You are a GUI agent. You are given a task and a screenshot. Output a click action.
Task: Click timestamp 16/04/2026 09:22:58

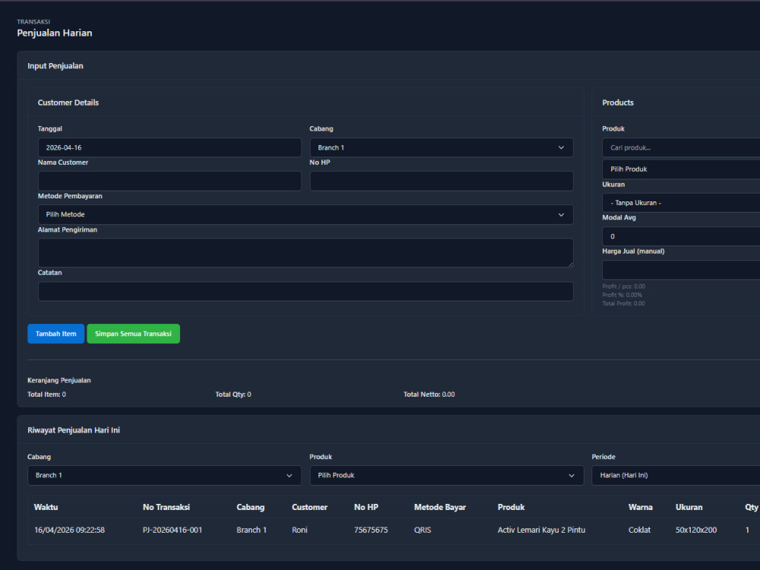[69, 530]
